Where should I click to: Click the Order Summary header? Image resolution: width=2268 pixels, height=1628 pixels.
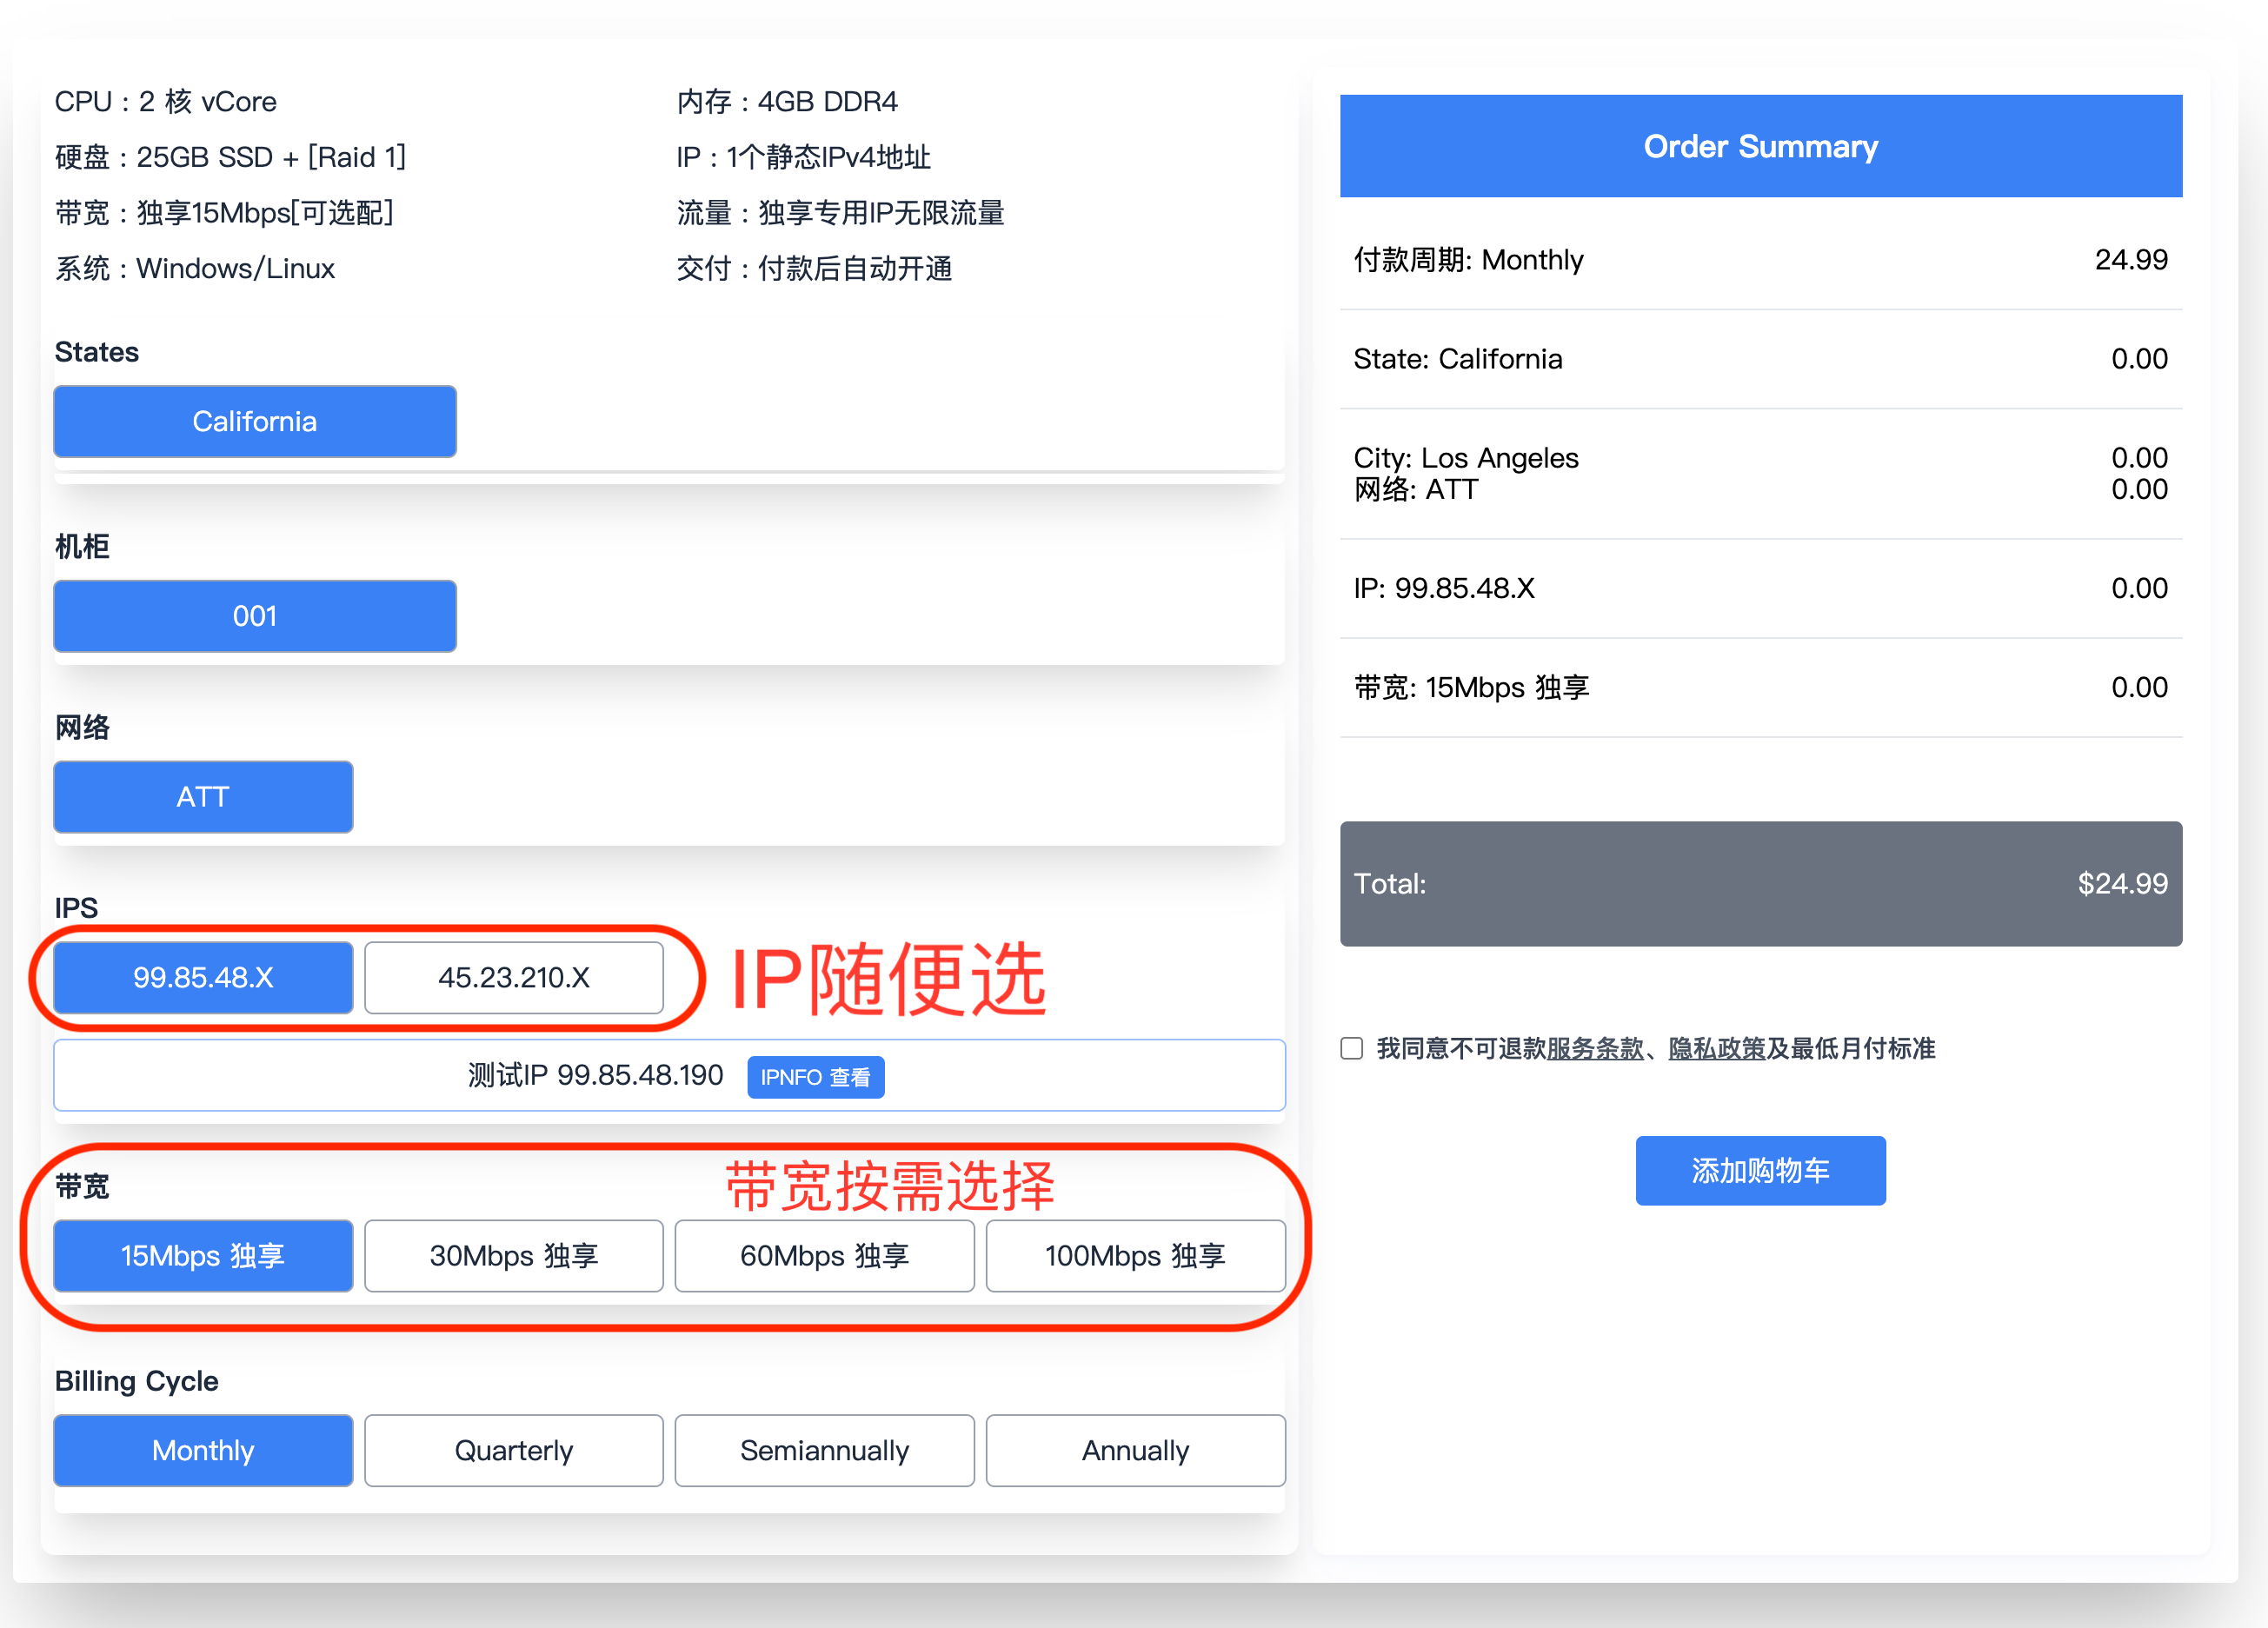coord(1760,146)
